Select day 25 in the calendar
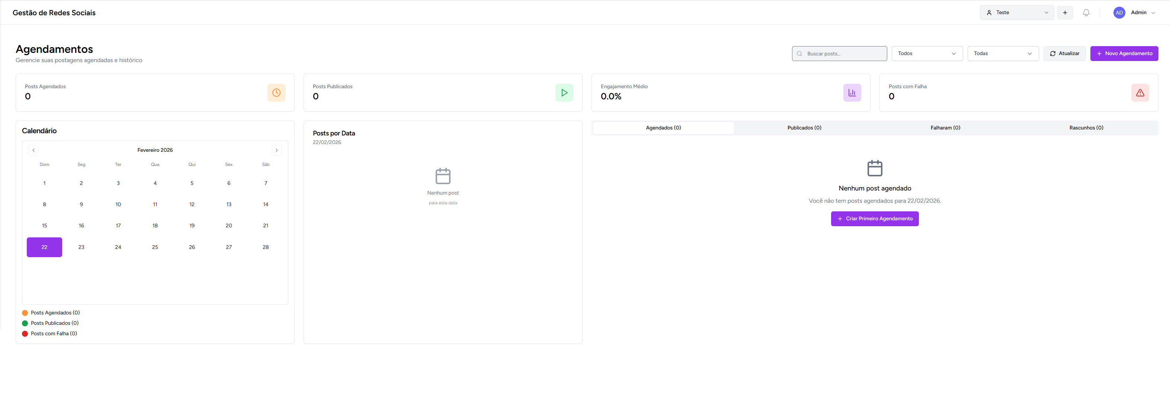Screen dimensions: 1170x413 click(155, 247)
